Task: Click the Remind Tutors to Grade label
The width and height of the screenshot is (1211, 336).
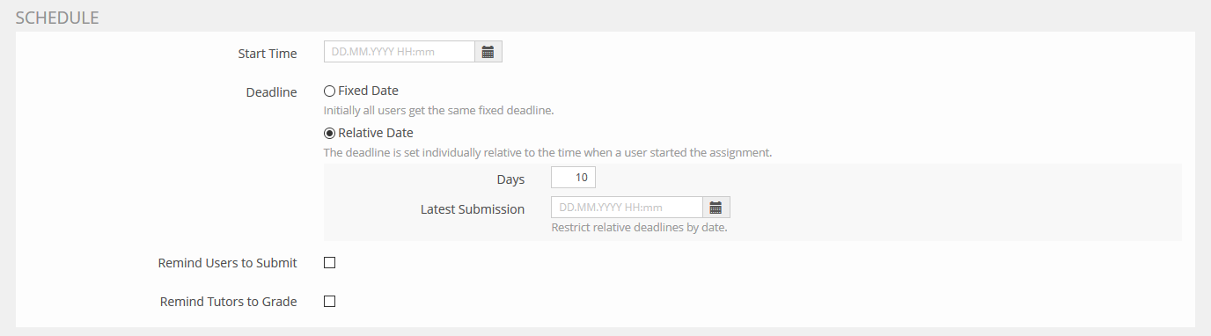Action: 228,302
